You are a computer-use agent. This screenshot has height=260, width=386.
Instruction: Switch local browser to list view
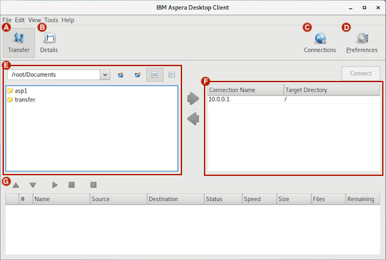click(x=154, y=74)
